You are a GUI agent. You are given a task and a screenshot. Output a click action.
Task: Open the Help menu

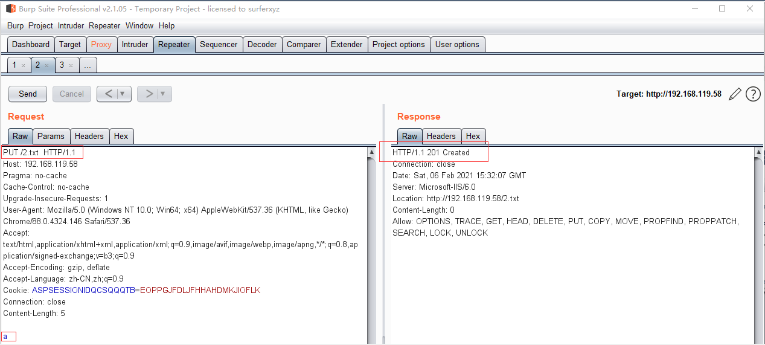[167, 25]
